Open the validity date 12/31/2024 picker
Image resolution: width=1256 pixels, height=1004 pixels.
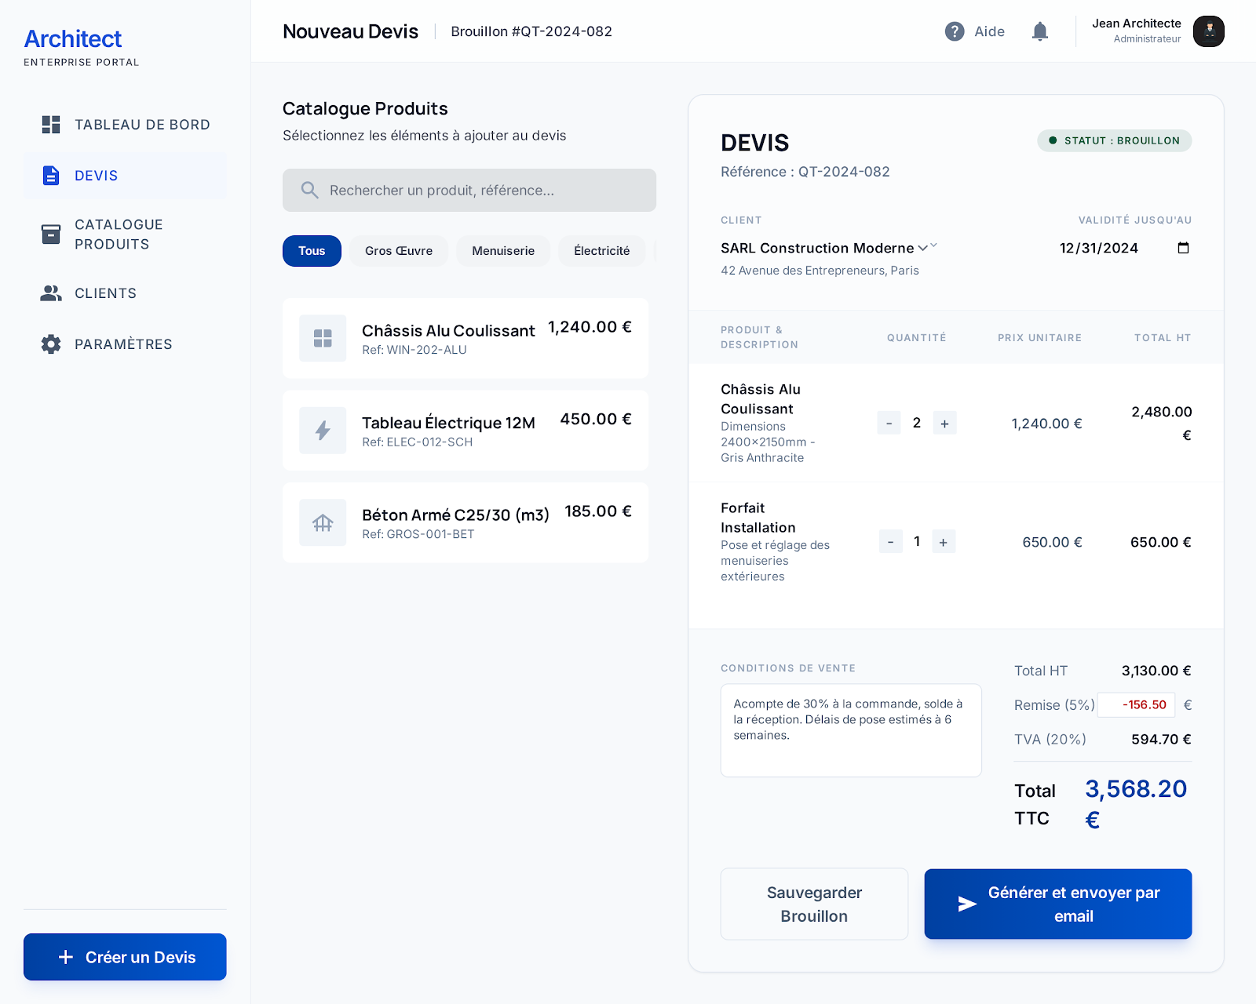click(1099, 248)
